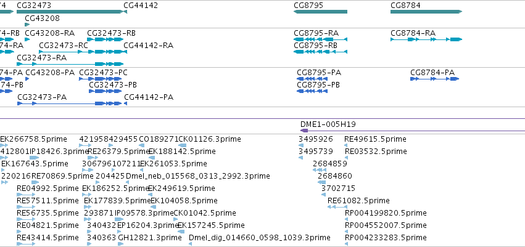This screenshot has height=247, width=525.
Task: Select the CG8784-RA transcript feature
Action: point(426,39)
